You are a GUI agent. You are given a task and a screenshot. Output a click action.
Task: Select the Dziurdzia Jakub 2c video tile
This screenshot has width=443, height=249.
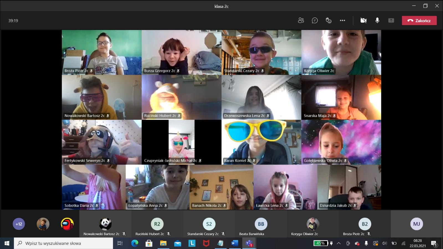pos(349,187)
